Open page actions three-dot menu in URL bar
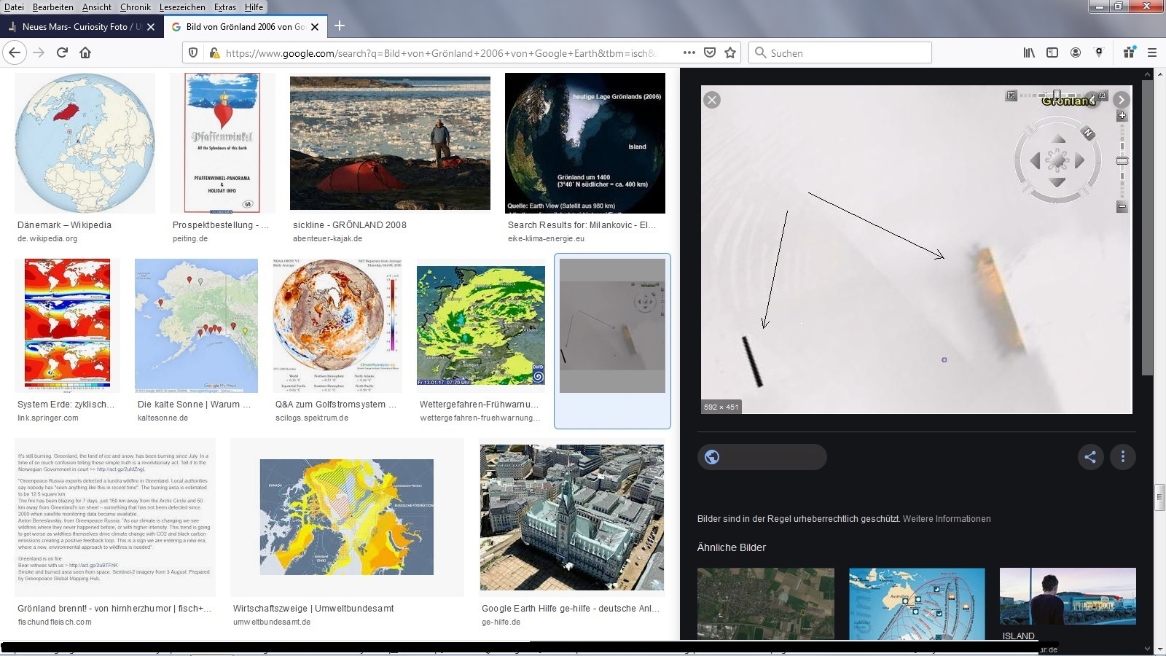 [689, 52]
